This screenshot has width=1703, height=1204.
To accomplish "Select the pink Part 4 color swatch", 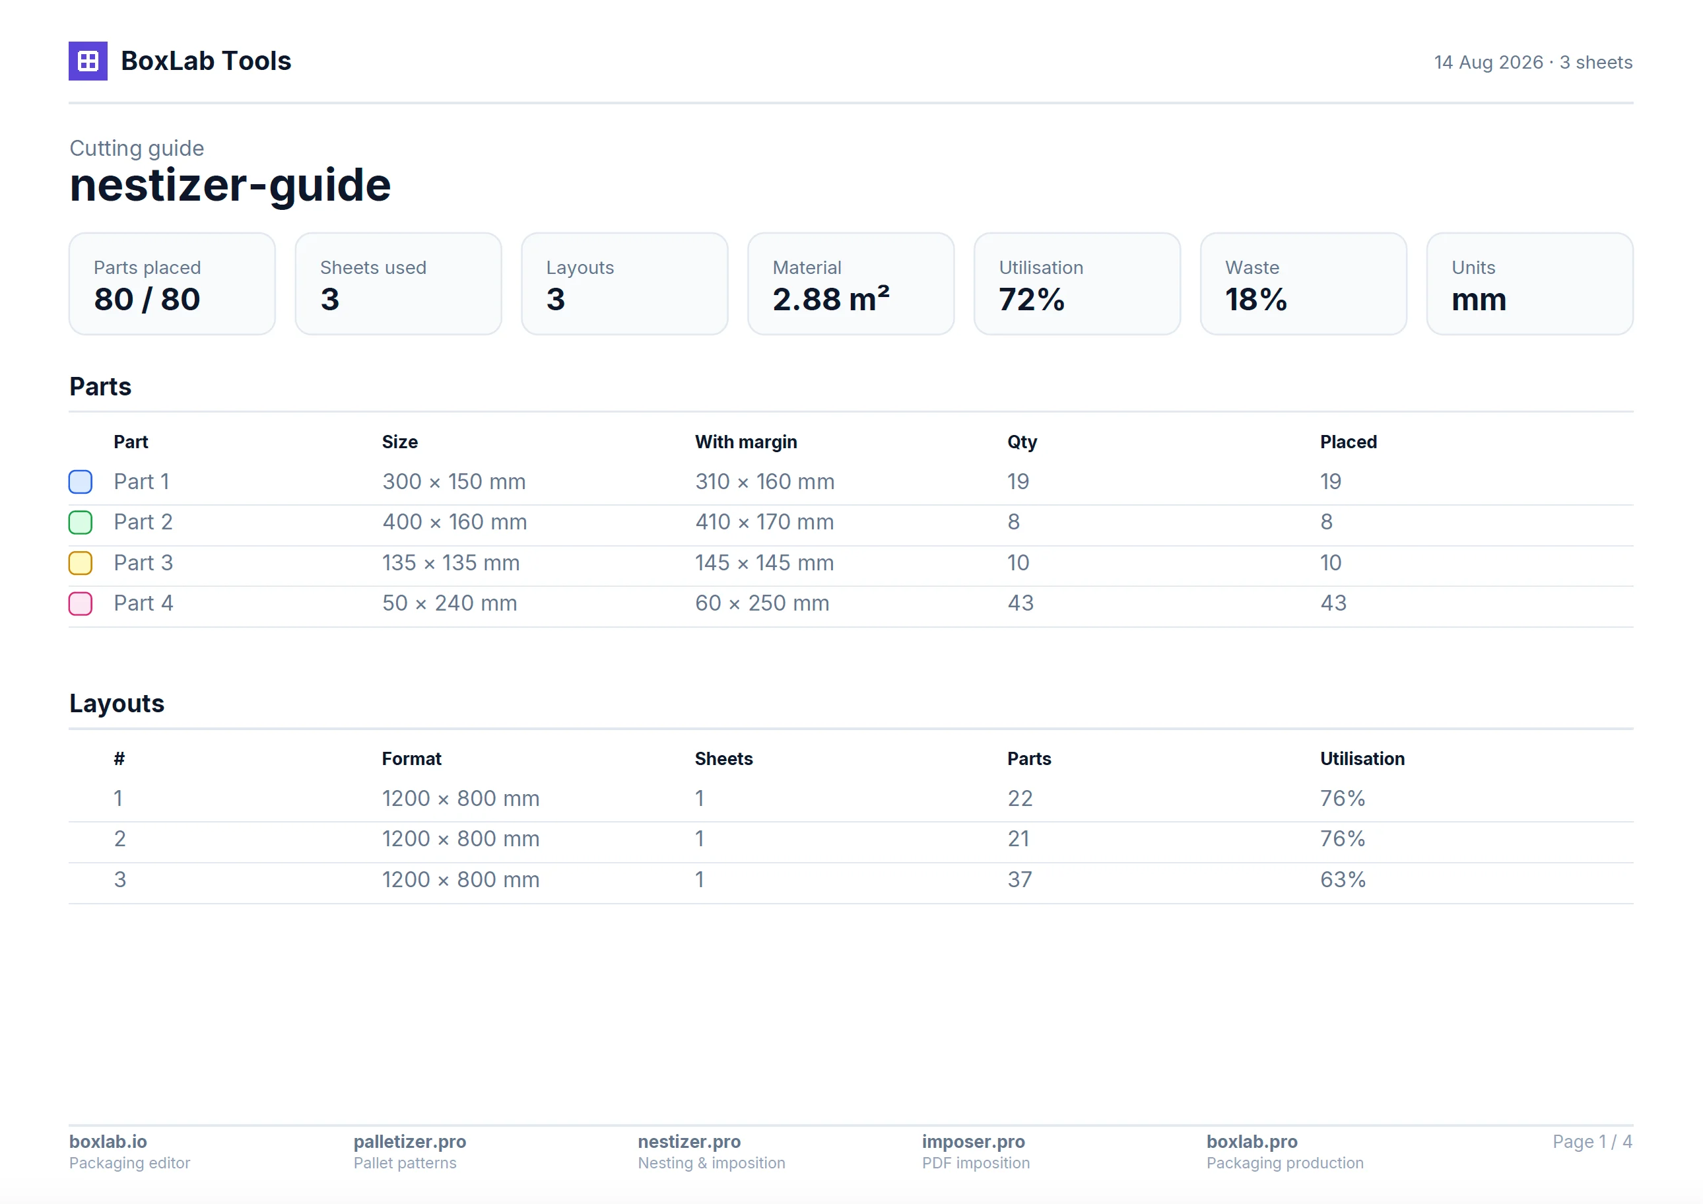I will pos(80,603).
